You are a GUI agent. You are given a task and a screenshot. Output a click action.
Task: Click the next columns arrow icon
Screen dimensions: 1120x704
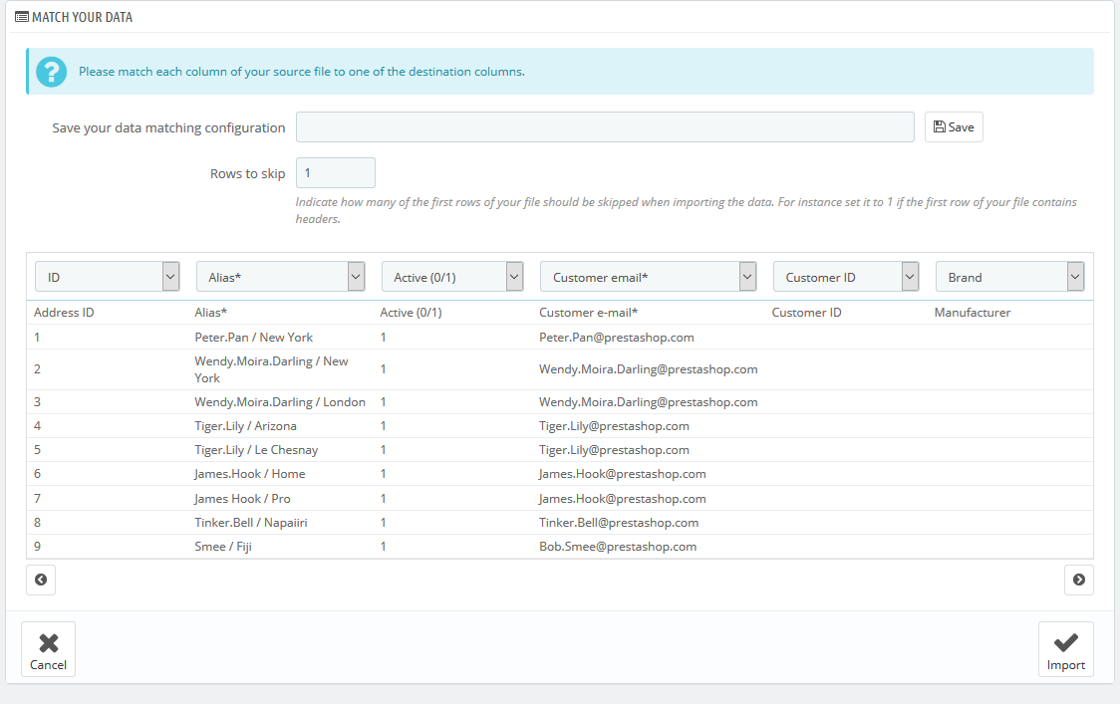(x=1078, y=580)
